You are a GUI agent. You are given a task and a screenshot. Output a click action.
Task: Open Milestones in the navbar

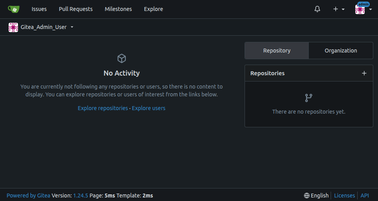pos(118,9)
